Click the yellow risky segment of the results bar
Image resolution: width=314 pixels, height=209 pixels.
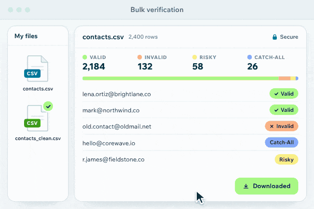point(293,78)
